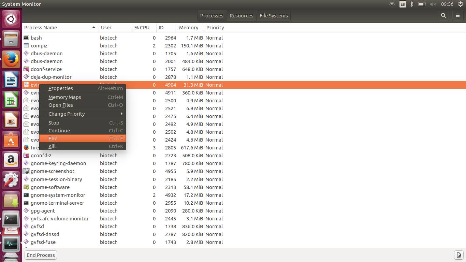Sort by the ID column header
Viewport: 466px width, 262px height.
point(166,27)
